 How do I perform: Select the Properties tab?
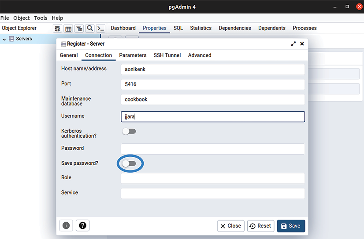coord(155,28)
